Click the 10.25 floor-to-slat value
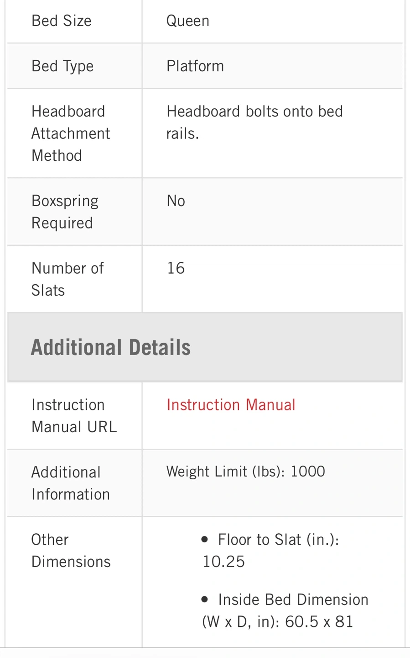This screenshot has width=410, height=658. [223, 562]
